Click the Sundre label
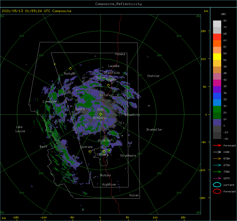The image size is (237, 221). [x=80, y=109]
